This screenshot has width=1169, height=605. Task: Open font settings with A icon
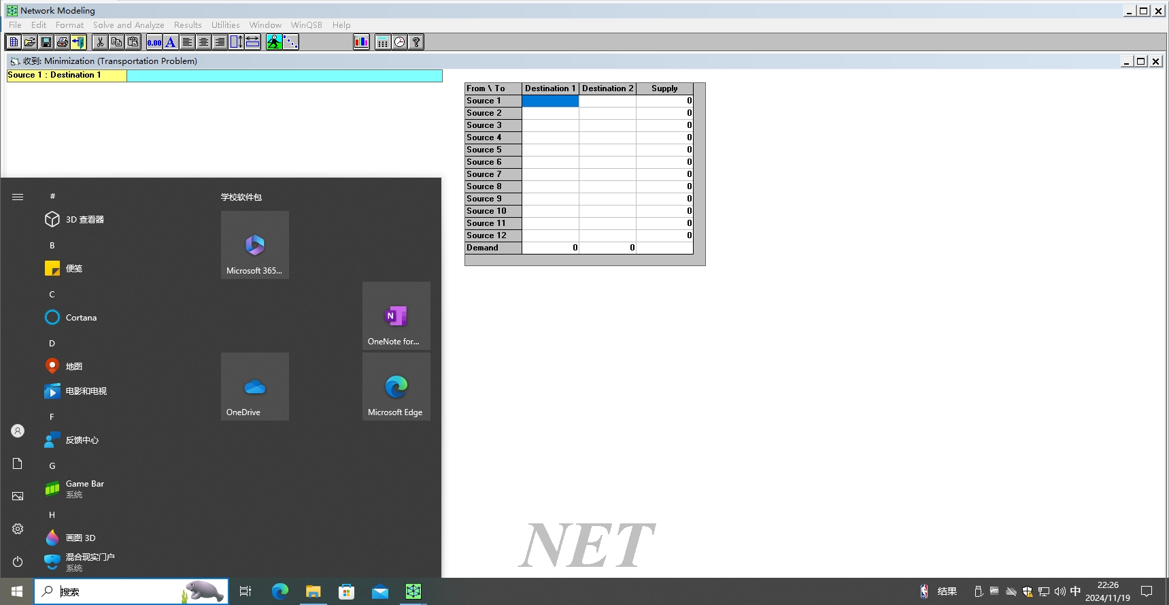coord(171,42)
